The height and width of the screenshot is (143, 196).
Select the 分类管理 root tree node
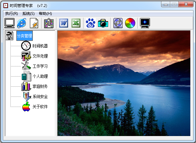pos(25,36)
